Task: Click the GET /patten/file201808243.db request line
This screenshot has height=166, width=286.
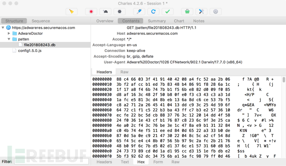Action: coord(161,28)
